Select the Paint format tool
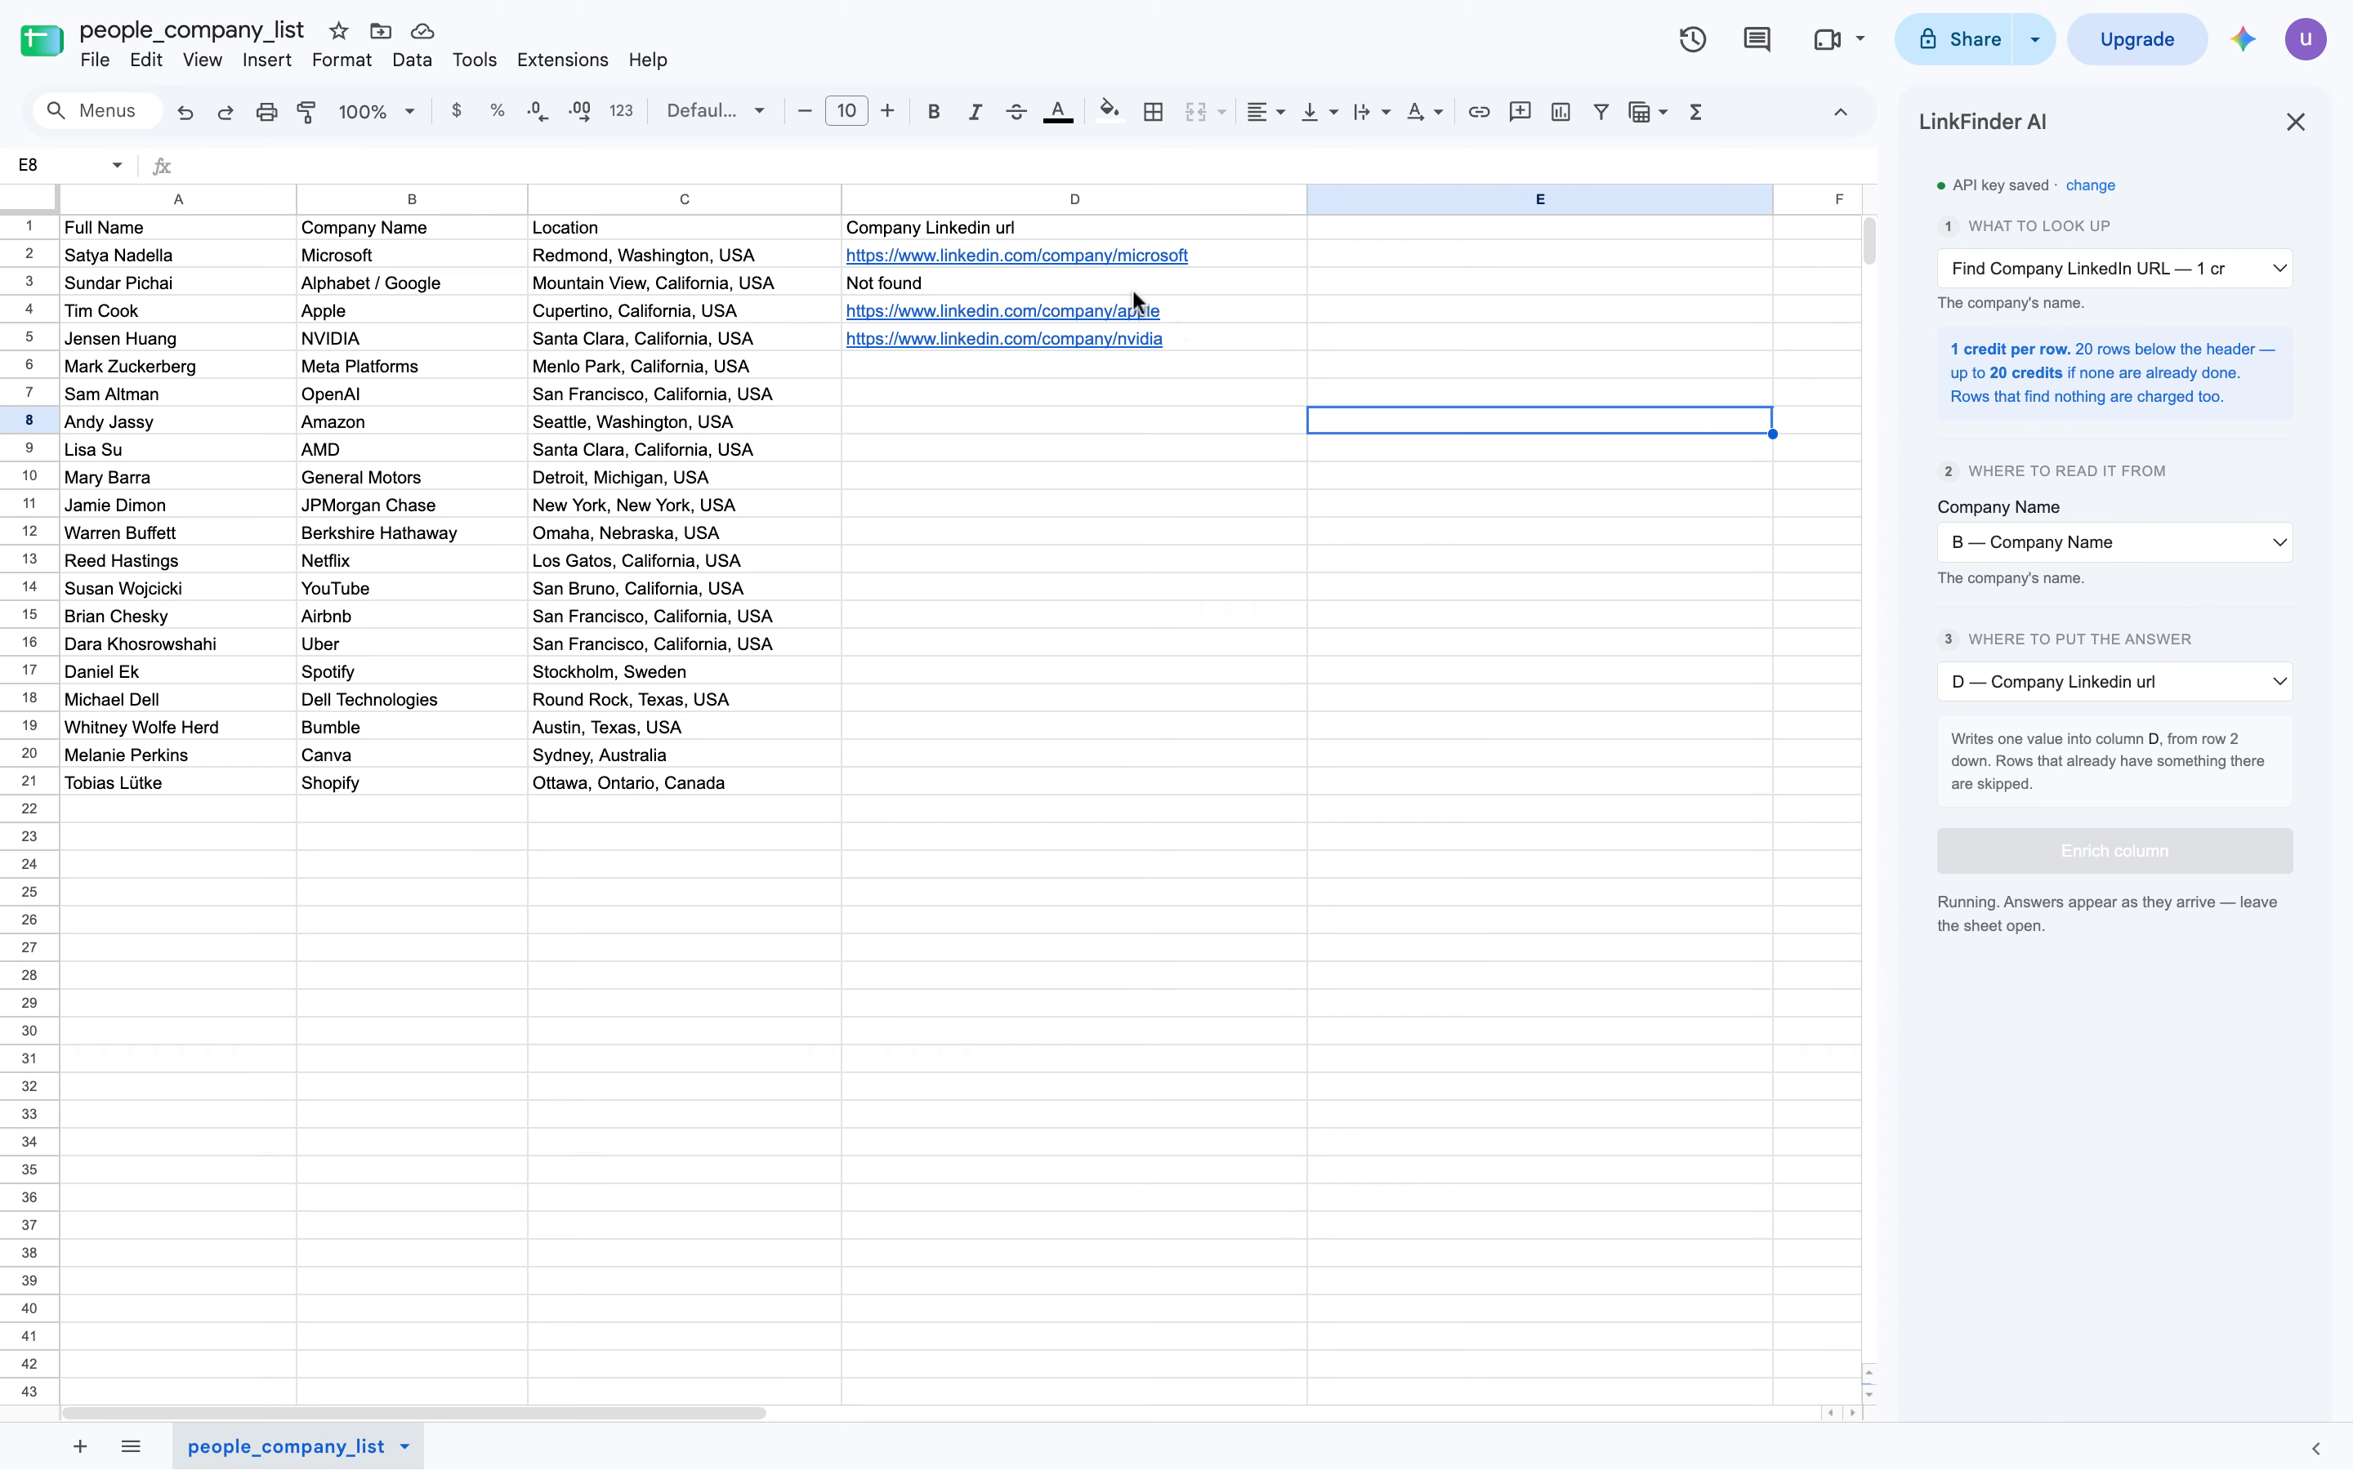The width and height of the screenshot is (2353, 1470). click(x=306, y=112)
